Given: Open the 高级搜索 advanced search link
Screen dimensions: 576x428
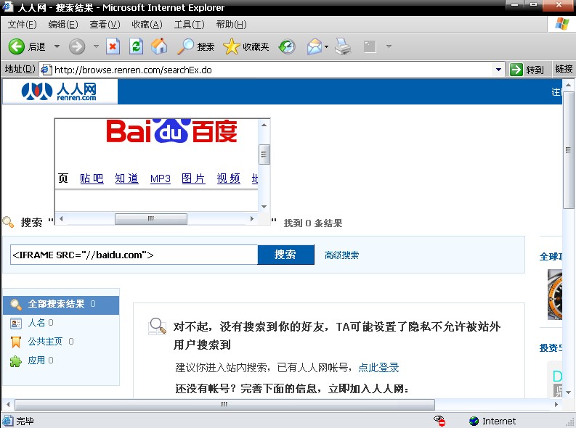Looking at the screenshot, I should pyautogui.click(x=341, y=255).
